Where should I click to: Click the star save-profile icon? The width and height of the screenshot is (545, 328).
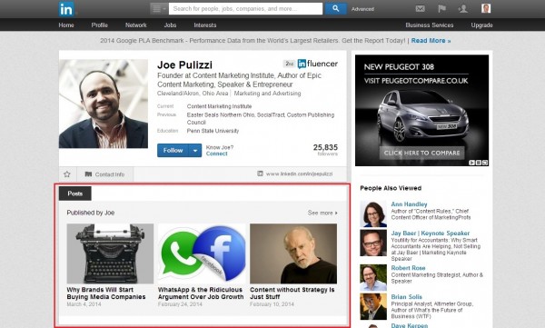tap(67, 174)
